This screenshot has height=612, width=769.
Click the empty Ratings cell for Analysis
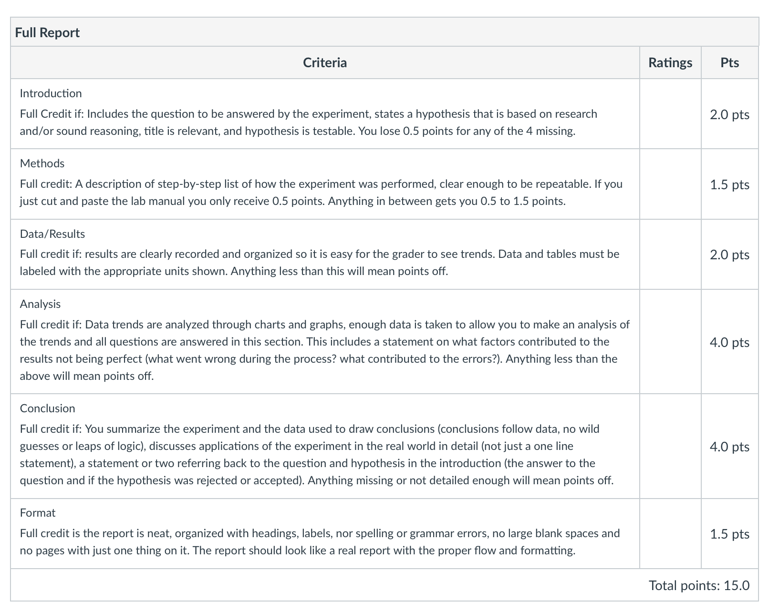(x=670, y=342)
